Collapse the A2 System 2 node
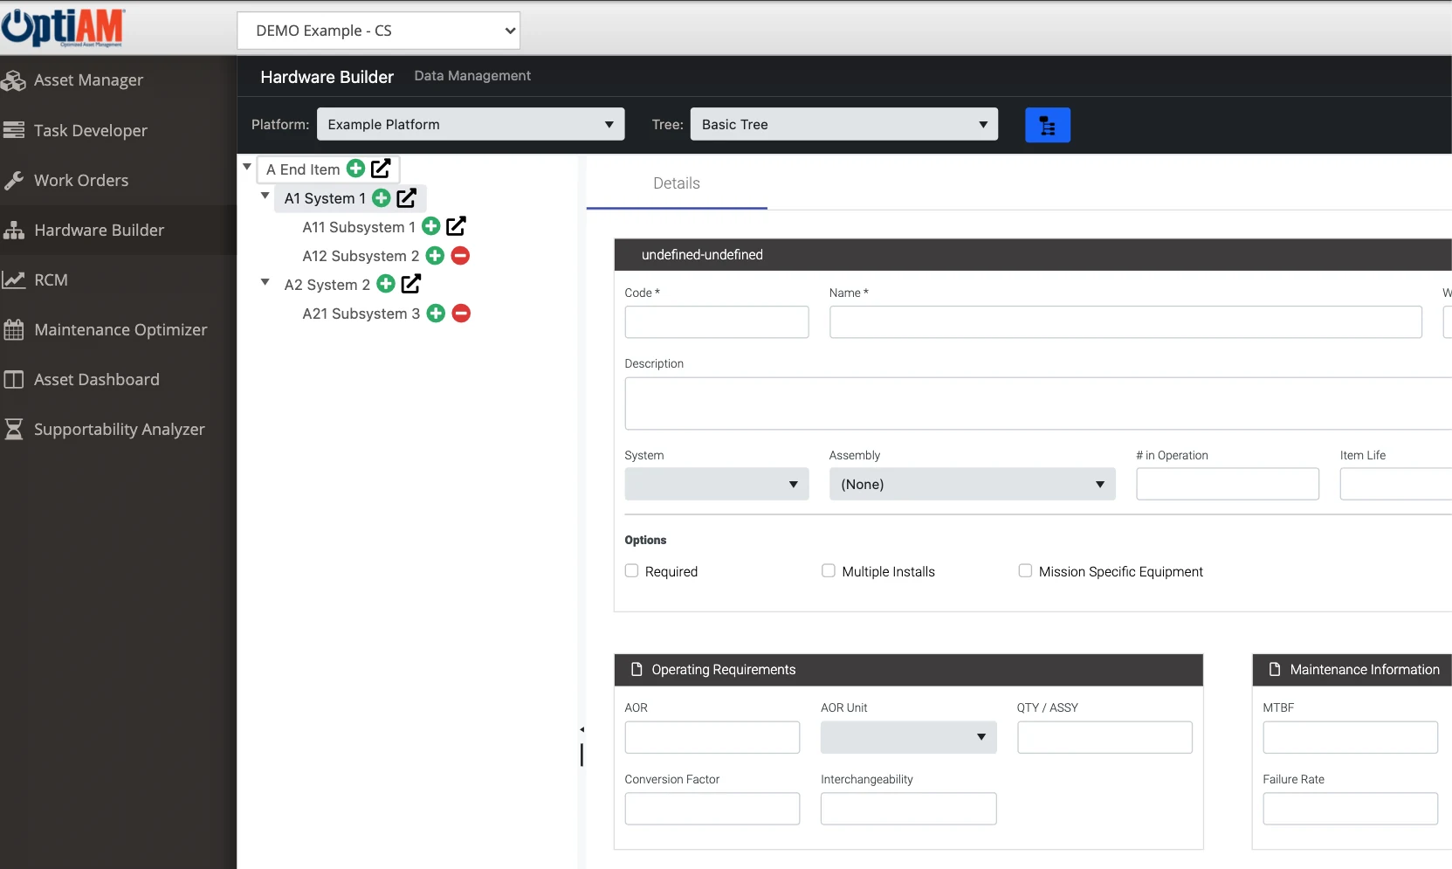 [265, 282]
